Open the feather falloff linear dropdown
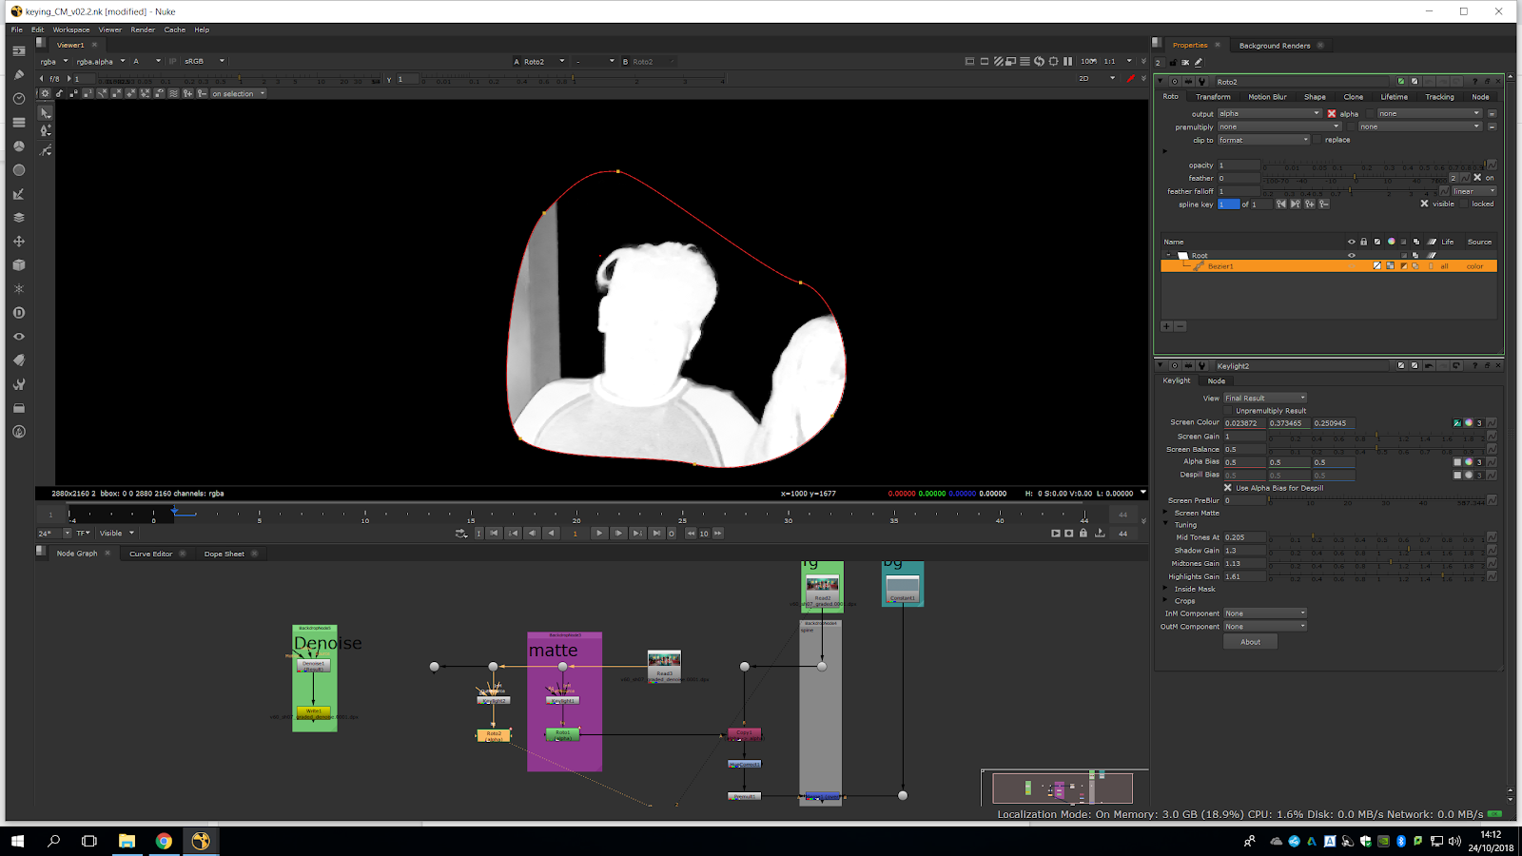This screenshot has height=856, width=1522. tap(1473, 191)
